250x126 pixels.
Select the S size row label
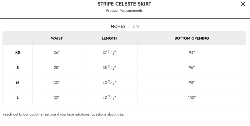point(17,68)
